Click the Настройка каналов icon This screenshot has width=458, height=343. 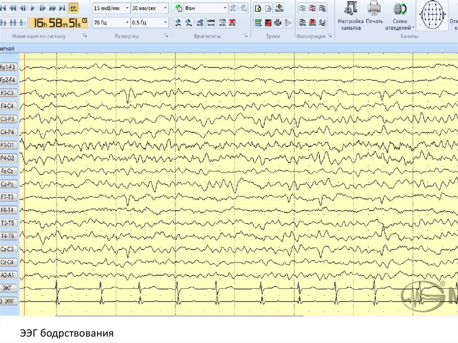351,16
